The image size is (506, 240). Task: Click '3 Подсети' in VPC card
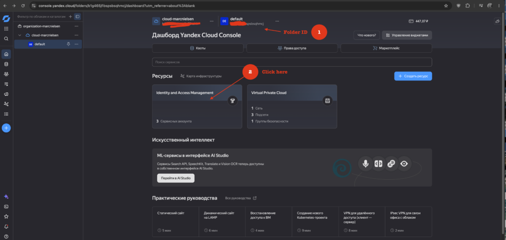point(260,115)
